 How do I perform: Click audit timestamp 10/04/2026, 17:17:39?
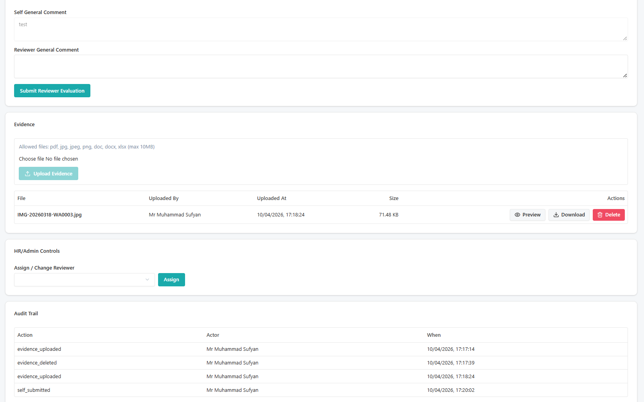pyautogui.click(x=451, y=363)
